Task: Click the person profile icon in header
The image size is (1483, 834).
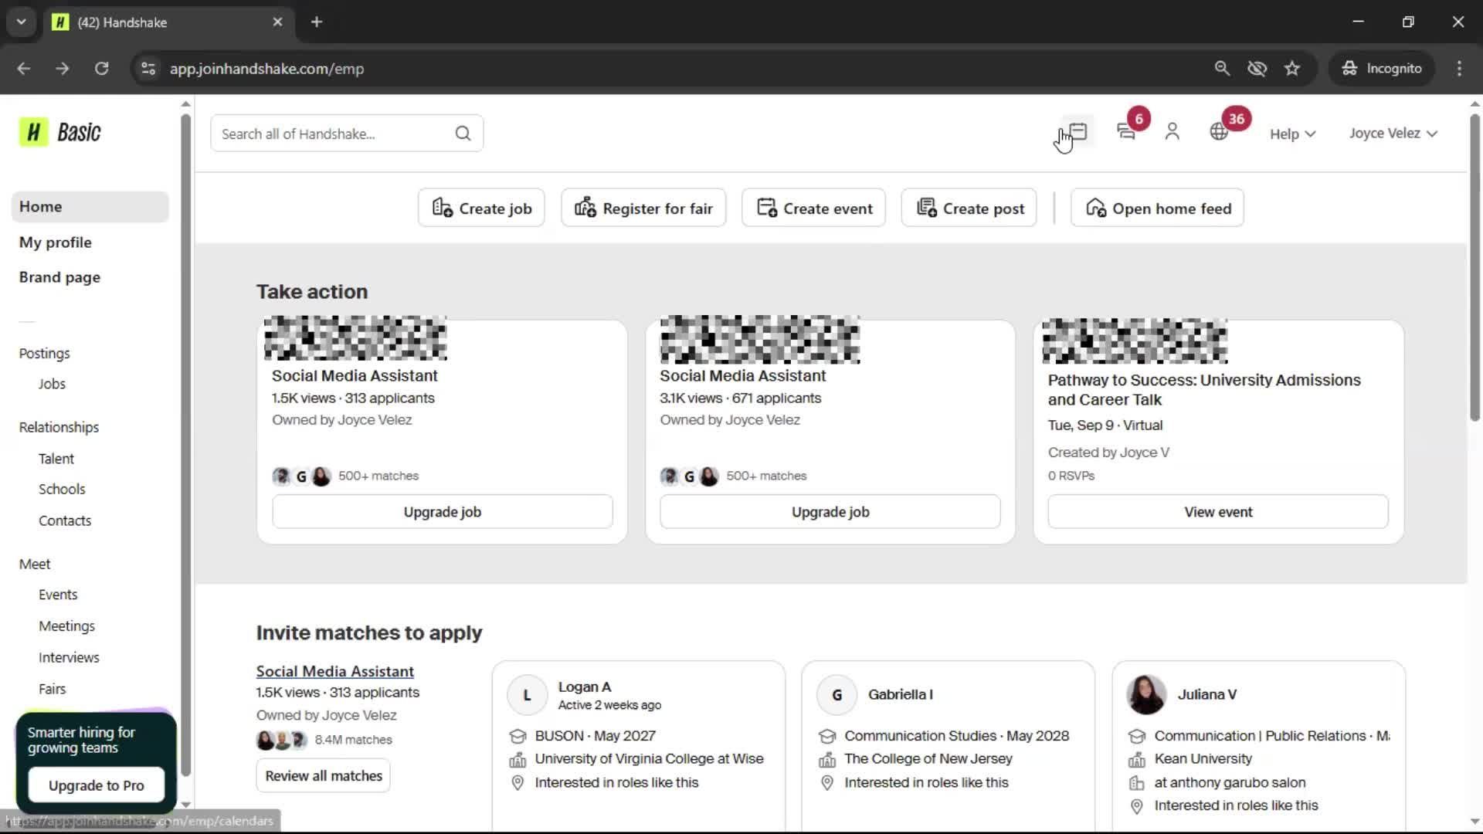Action: click(x=1172, y=132)
